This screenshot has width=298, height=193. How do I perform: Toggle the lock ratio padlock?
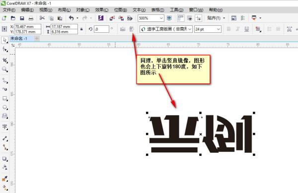pos(81,29)
